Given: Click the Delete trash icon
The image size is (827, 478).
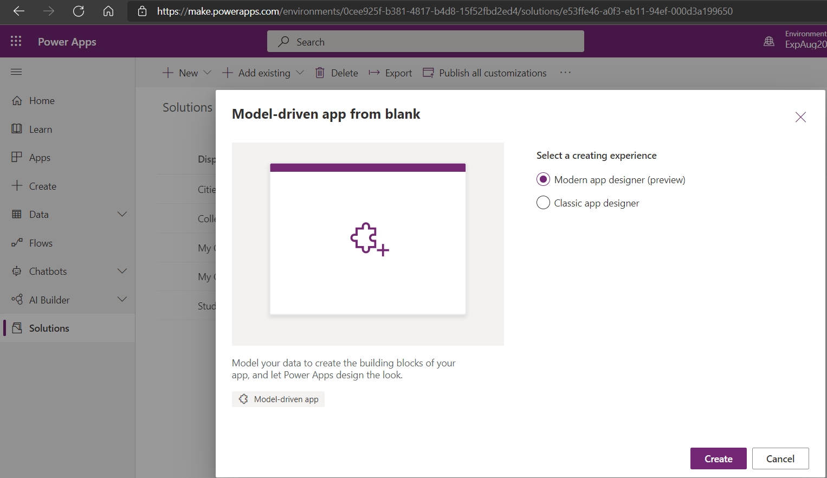Looking at the screenshot, I should (x=320, y=73).
